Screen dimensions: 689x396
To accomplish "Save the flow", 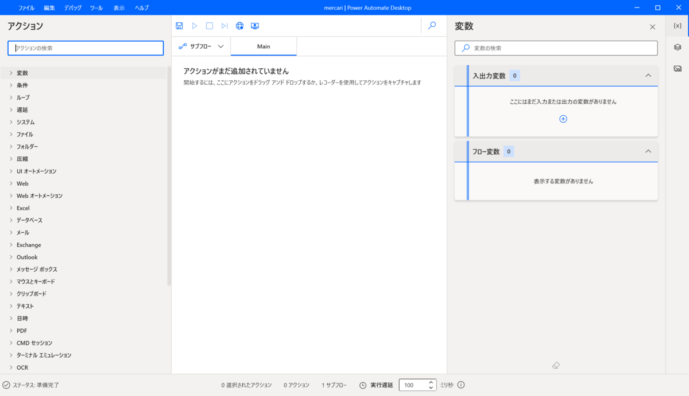I will coord(179,25).
